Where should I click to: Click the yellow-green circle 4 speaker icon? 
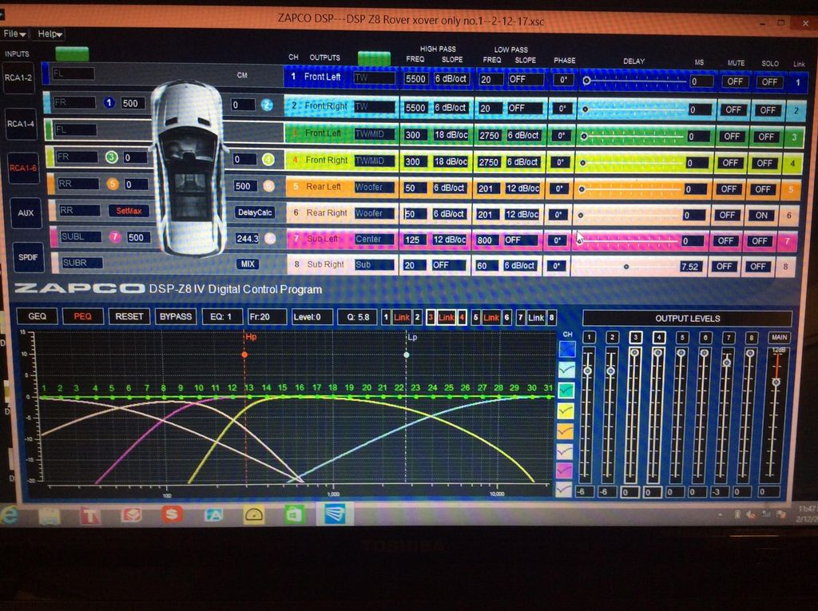coord(268,159)
